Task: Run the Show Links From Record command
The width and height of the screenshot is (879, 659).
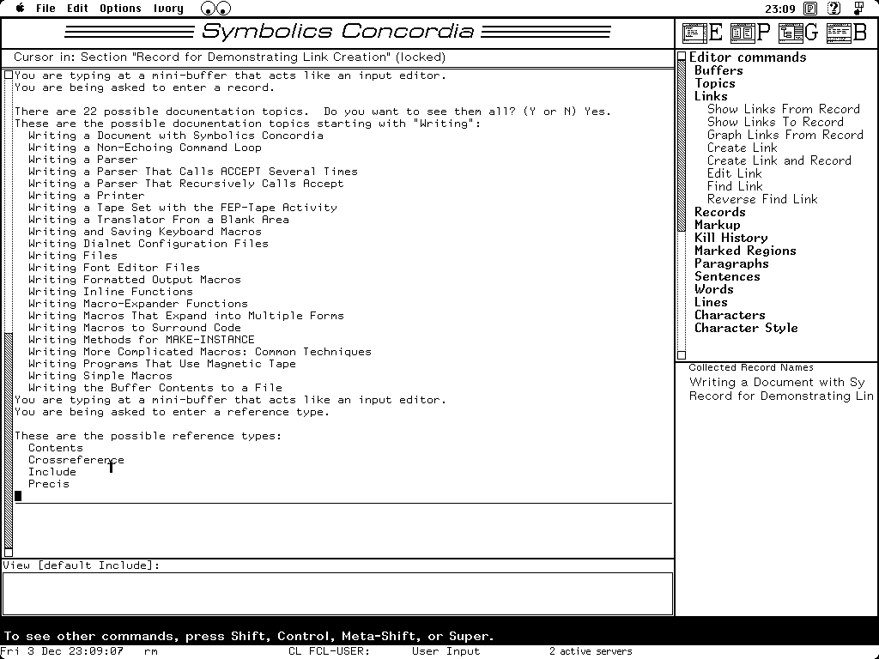Action: 784,109
